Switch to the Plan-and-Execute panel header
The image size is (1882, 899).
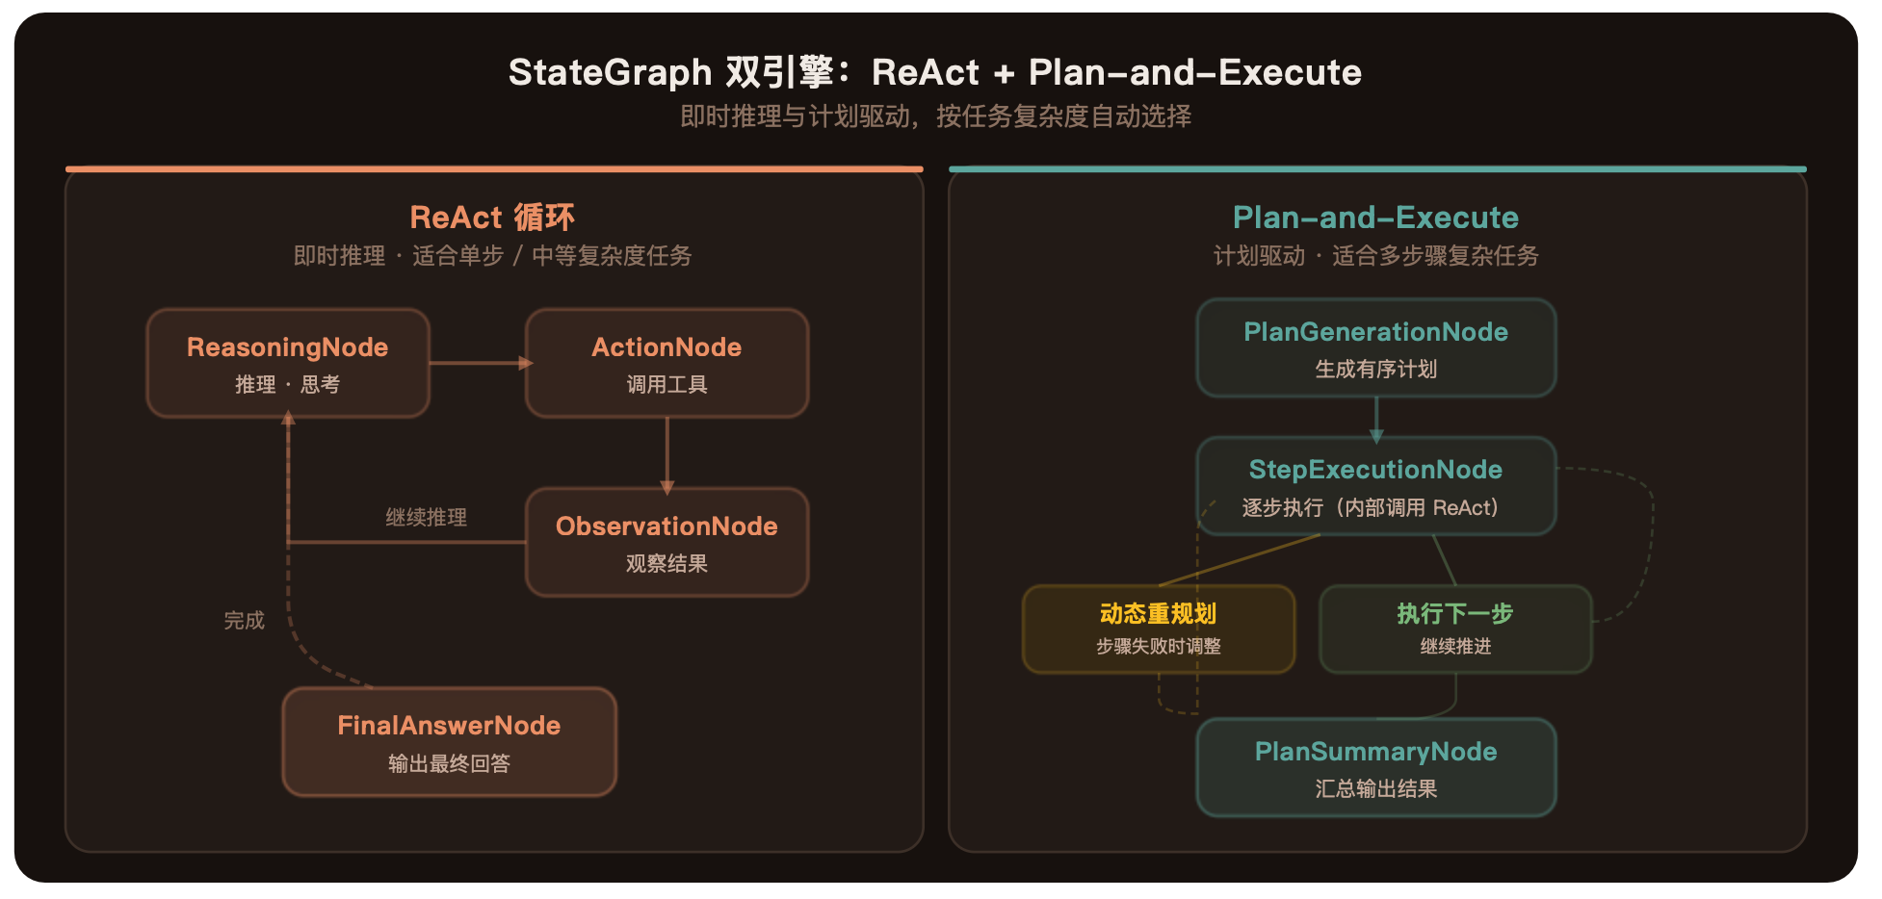click(x=1375, y=217)
